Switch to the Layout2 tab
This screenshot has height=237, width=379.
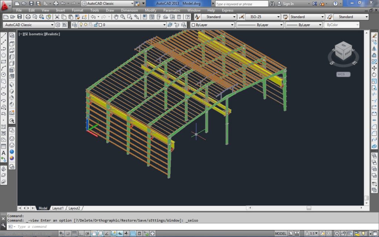tap(74, 208)
